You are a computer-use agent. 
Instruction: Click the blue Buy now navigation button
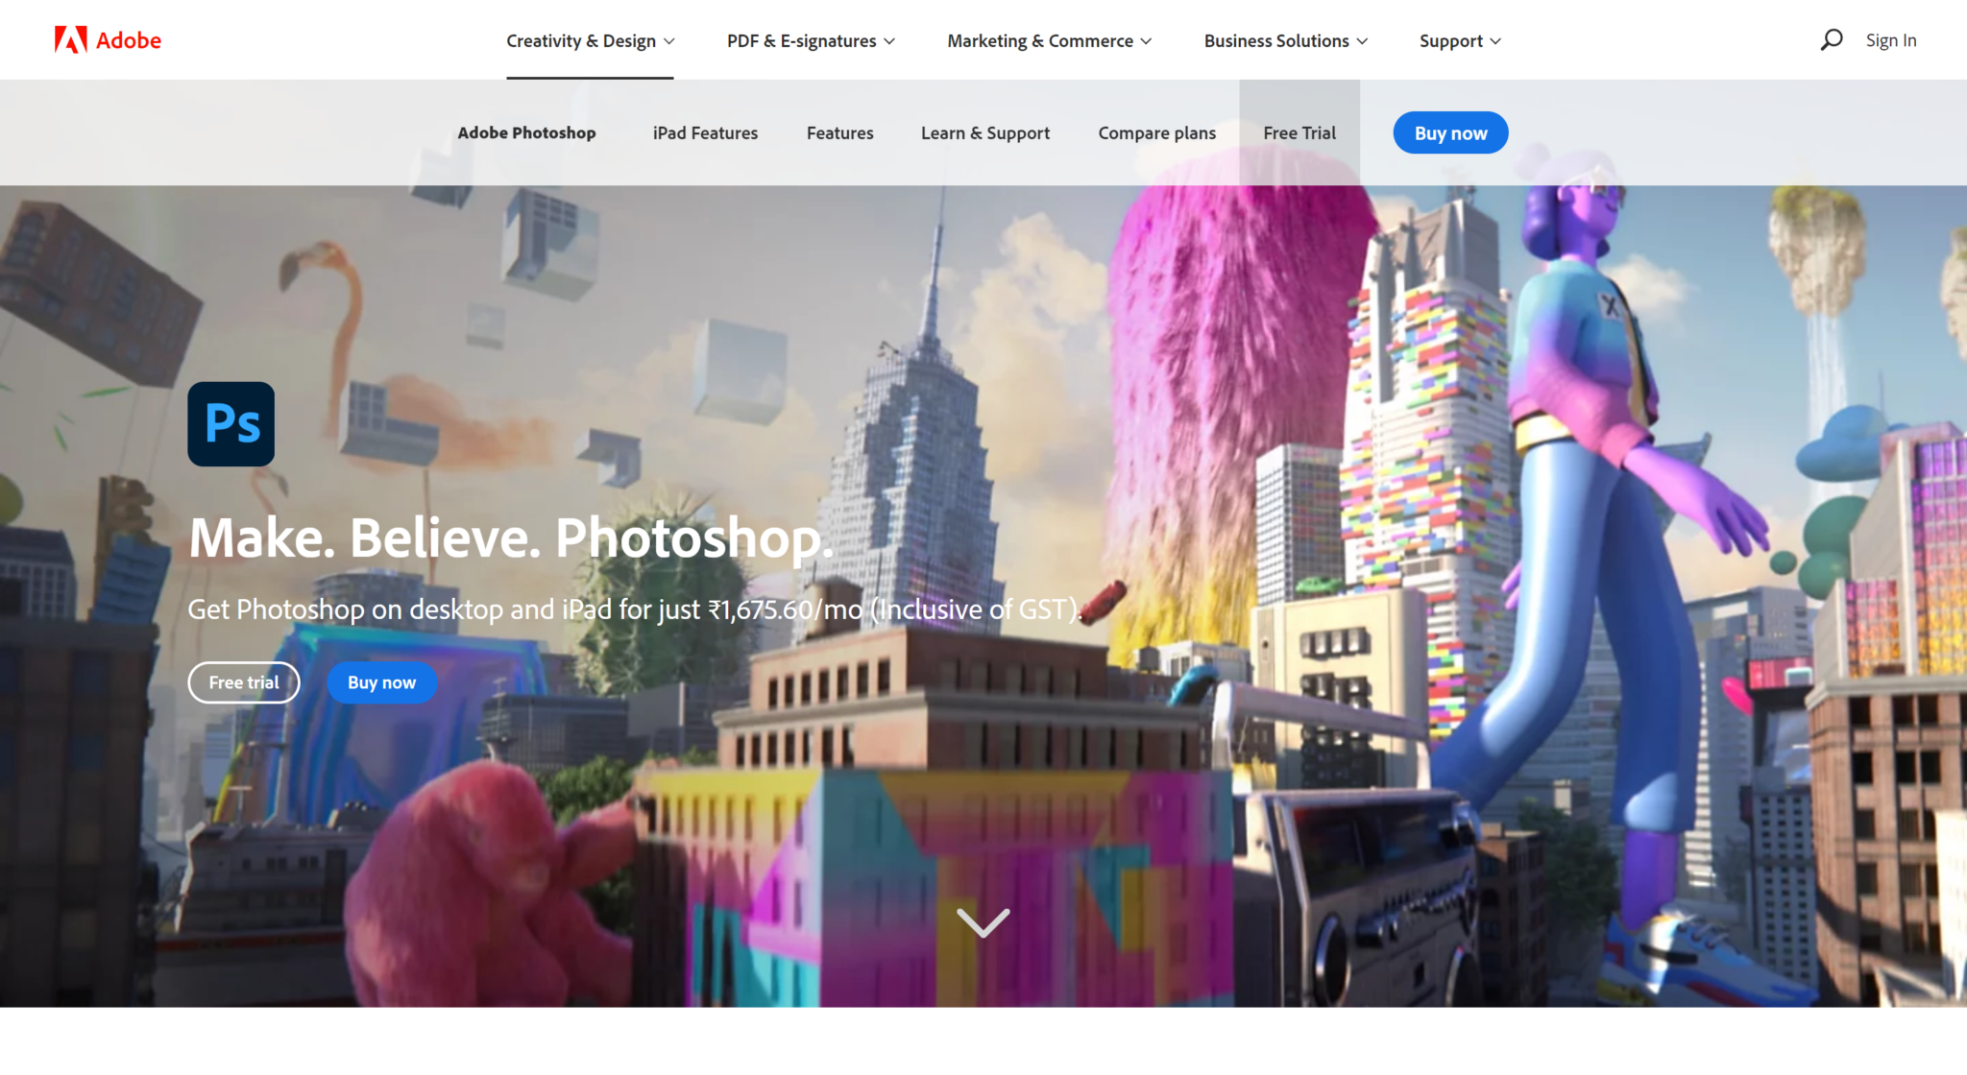coord(1450,132)
